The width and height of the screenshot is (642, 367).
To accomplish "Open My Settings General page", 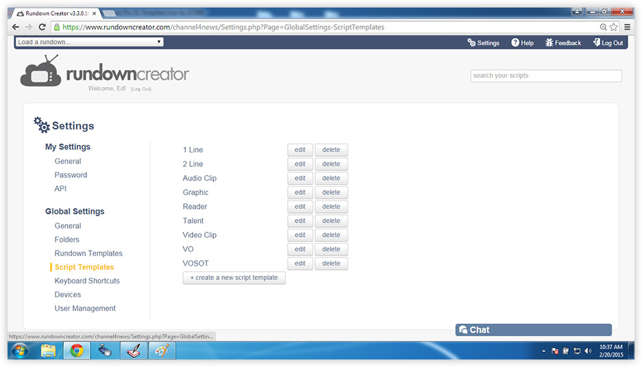I will coord(68,161).
